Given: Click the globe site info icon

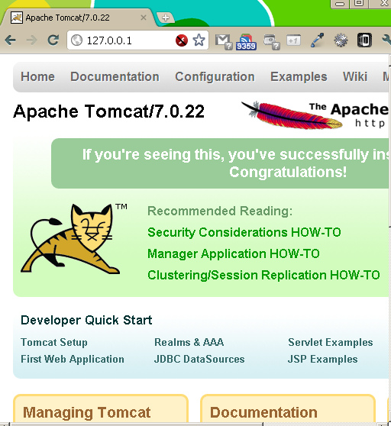Looking at the screenshot, I should pos(76,40).
